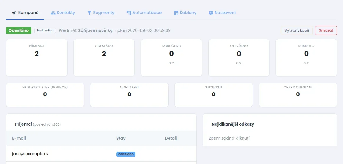343x164 pixels.
Task: Switch to the Šablony tab
Action: 185,13
